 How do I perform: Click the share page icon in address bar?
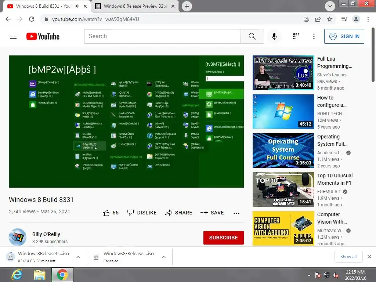pyautogui.click(x=318, y=19)
